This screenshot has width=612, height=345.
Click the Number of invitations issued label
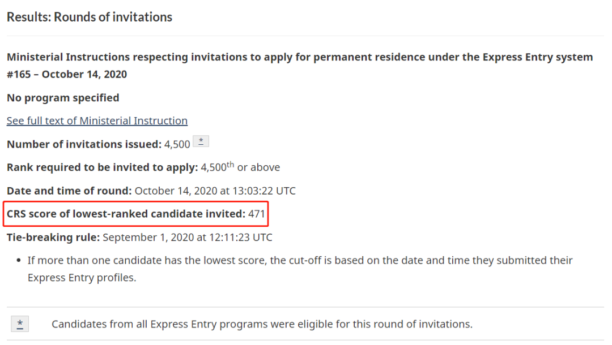pyautogui.click(x=84, y=144)
